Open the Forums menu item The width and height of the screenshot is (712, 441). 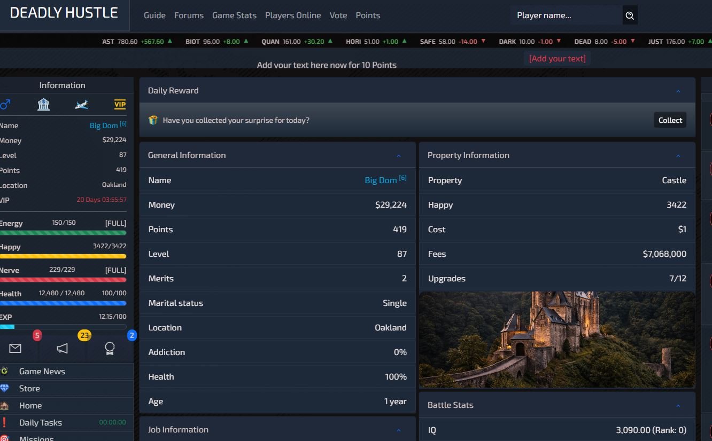pyautogui.click(x=189, y=15)
